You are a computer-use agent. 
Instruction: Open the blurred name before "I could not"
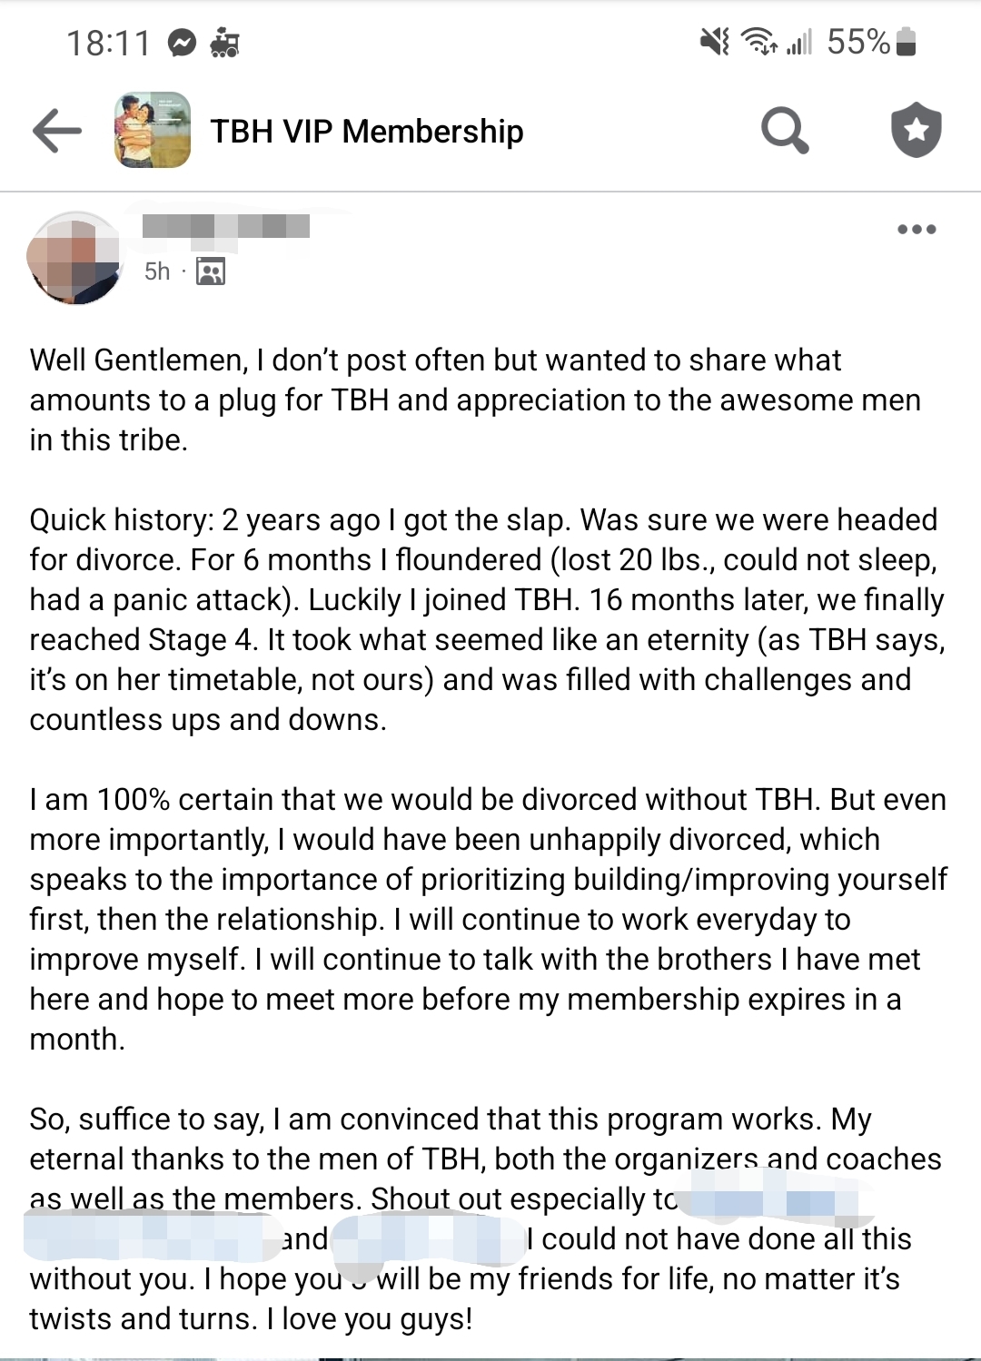coord(429,1239)
